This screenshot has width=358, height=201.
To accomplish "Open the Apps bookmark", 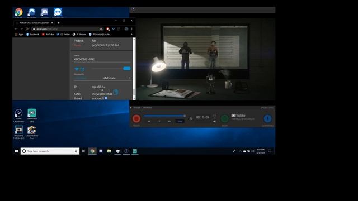I will 20,35.
